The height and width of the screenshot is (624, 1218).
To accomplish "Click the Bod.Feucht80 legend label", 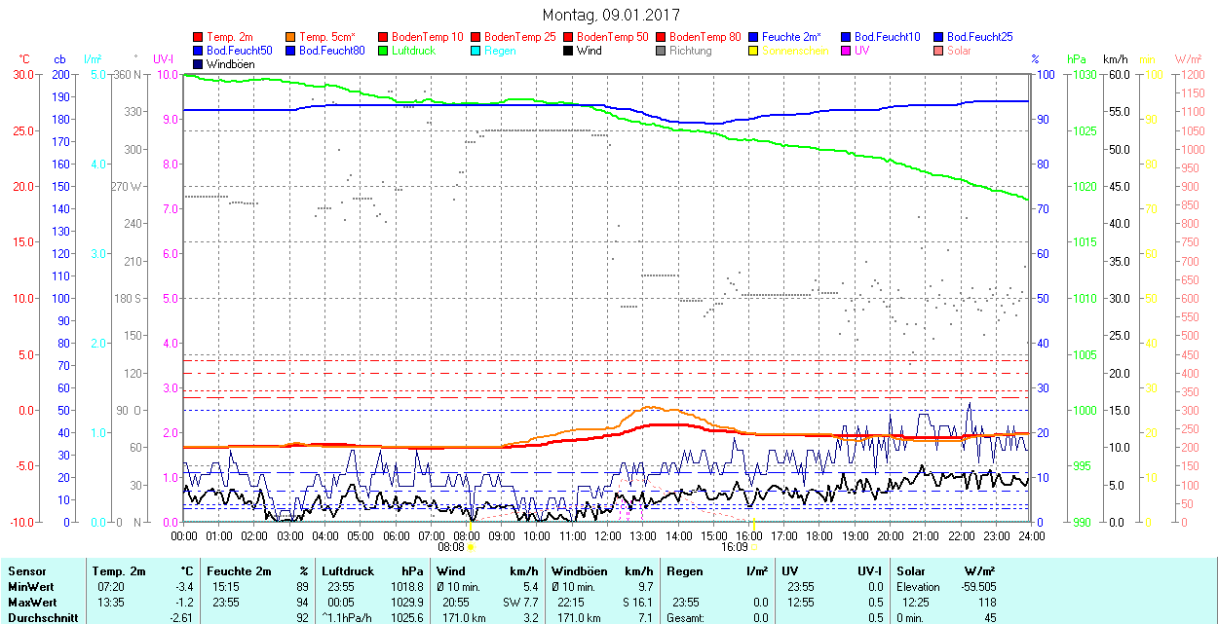I will (x=332, y=51).
